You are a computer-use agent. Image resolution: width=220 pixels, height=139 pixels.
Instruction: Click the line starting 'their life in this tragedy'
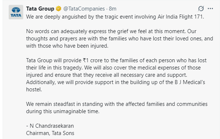(x=113, y=68)
